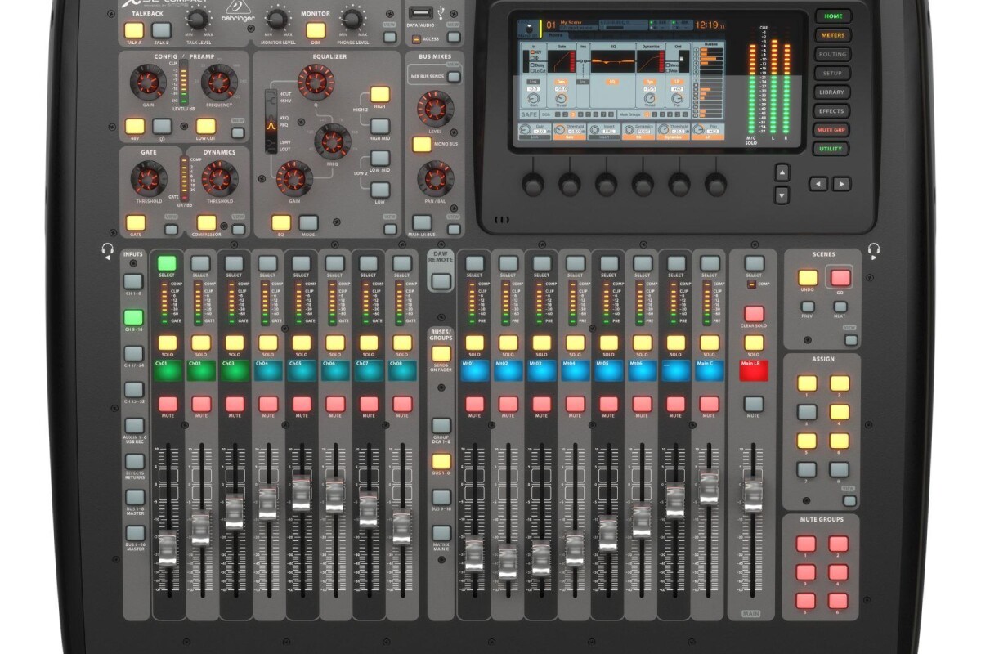Solo channel Ch04
Viewport: 981px width, 654px height.
(268, 343)
